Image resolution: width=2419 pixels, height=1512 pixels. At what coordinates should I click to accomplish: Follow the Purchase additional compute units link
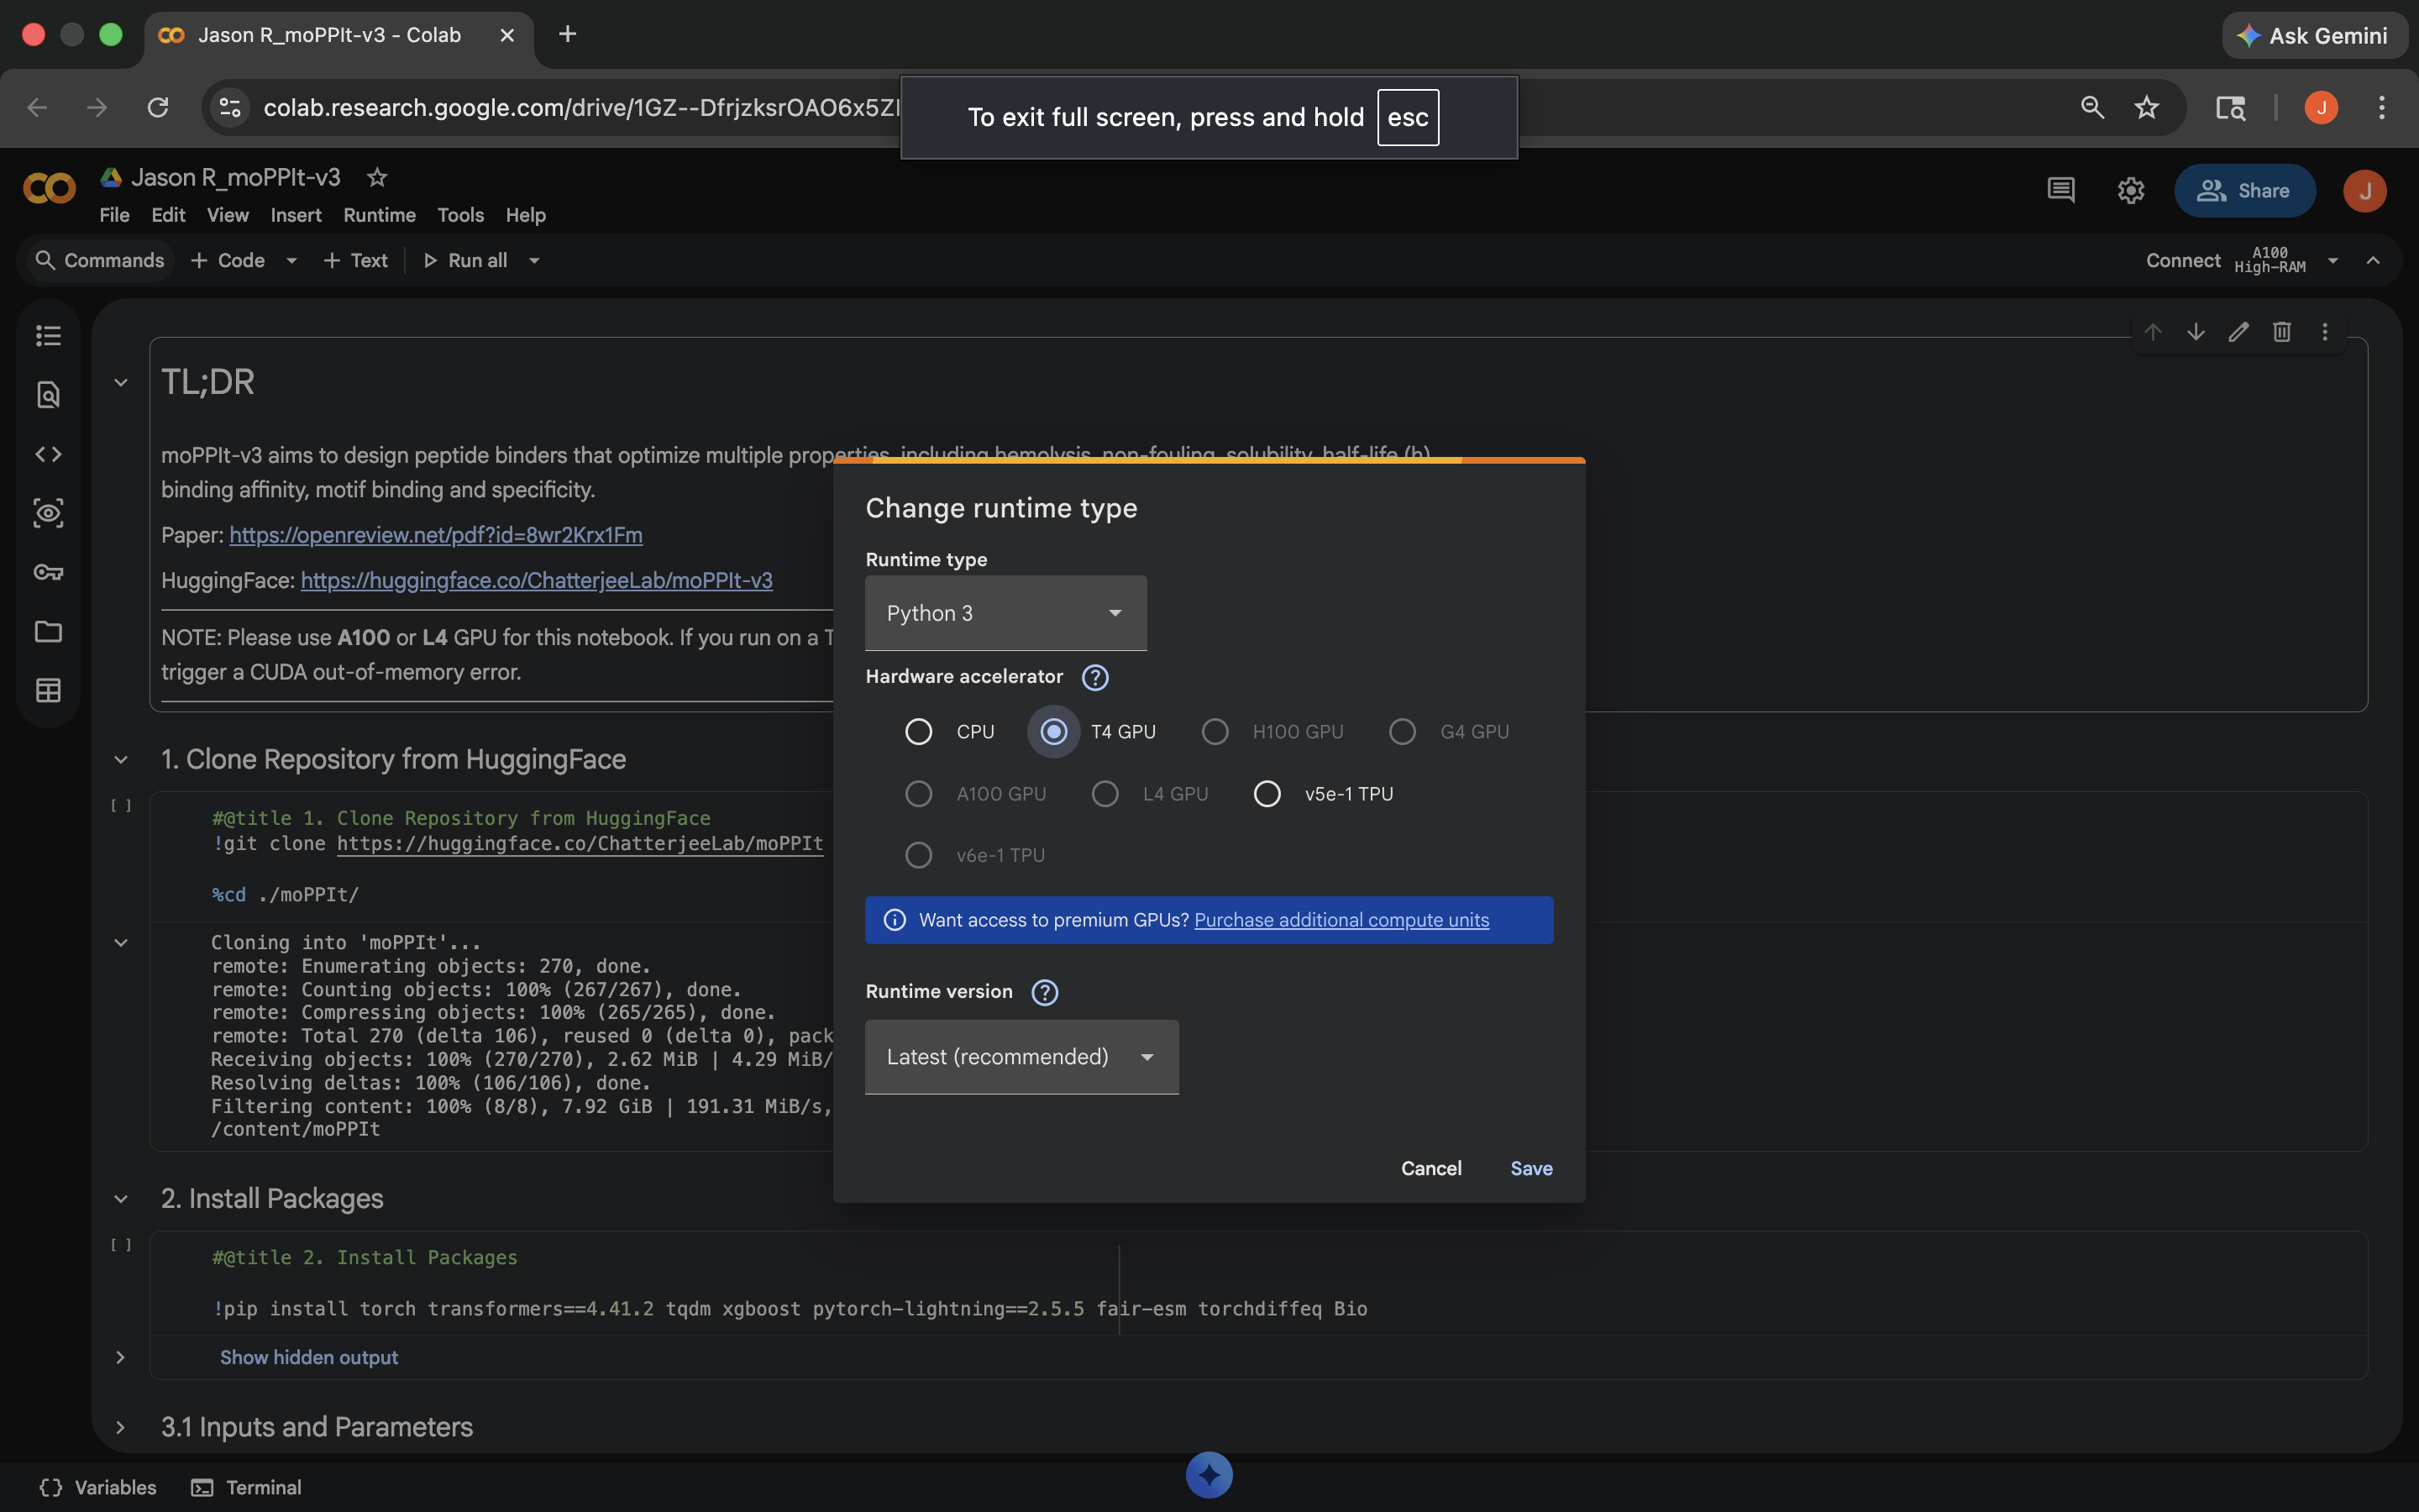click(1341, 920)
